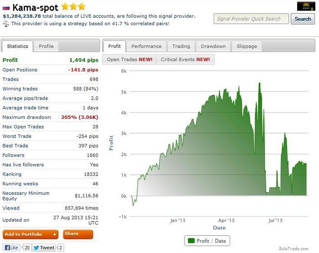
Task: Click the Updated on date 27 Aug 2013
Action: click(68, 218)
